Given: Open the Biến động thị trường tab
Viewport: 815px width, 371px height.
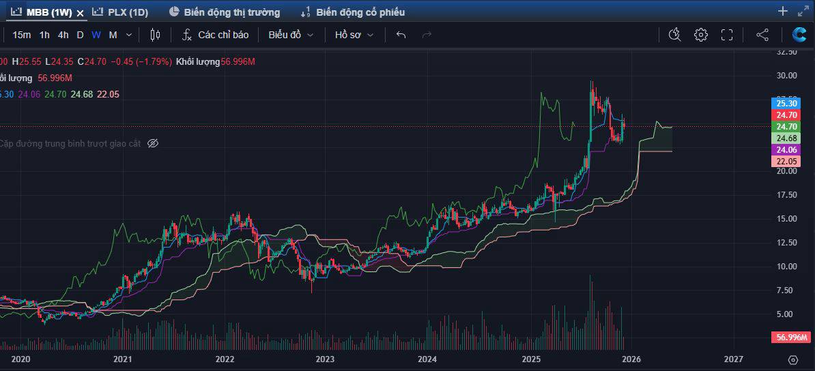Looking at the screenshot, I should pos(224,12).
